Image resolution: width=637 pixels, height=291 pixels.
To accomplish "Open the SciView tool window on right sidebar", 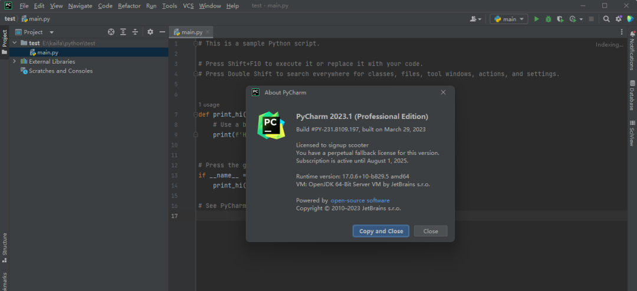I will tap(632, 133).
